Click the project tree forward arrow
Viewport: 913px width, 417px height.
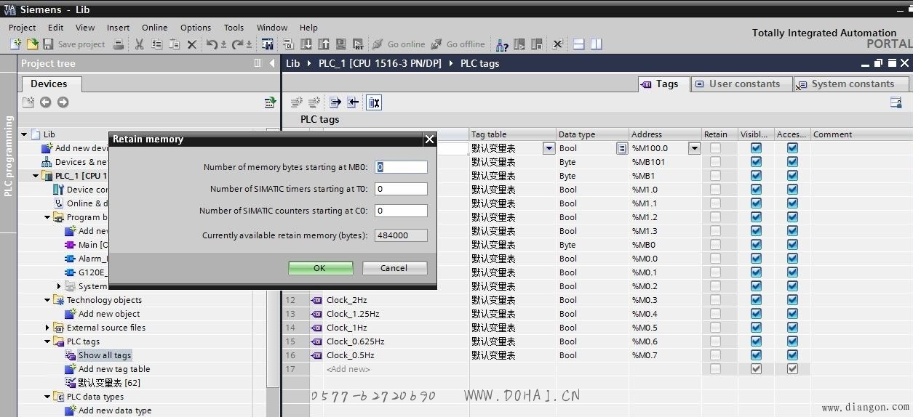[x=63, y=102]
